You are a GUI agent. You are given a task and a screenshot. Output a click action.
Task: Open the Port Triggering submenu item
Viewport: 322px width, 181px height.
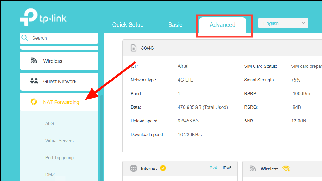click(x=58, y=158)
